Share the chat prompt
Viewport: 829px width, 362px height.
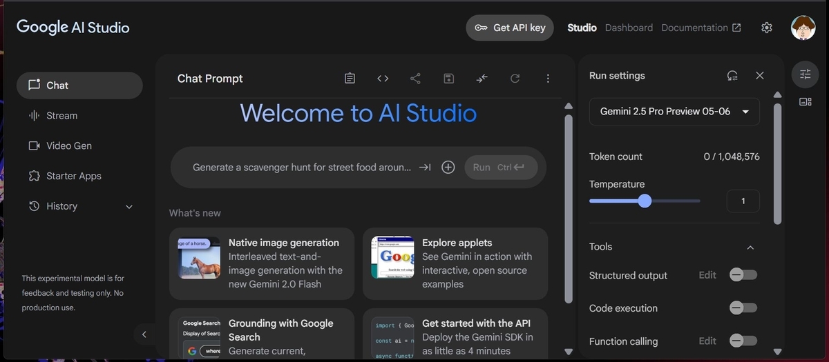click(x=415, y=79)
